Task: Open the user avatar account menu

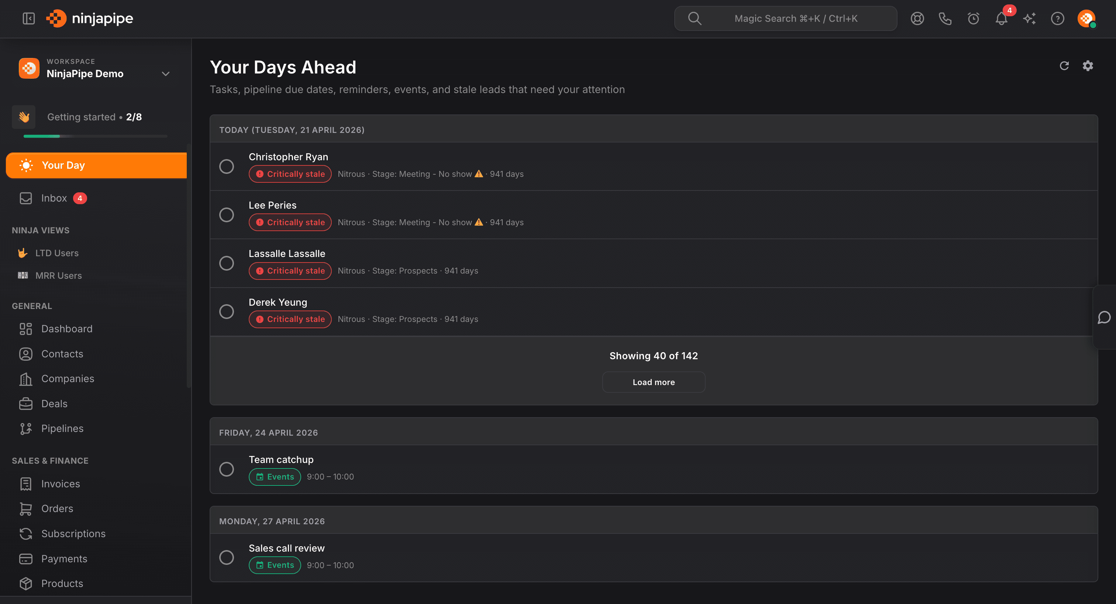Action: 1086,18
